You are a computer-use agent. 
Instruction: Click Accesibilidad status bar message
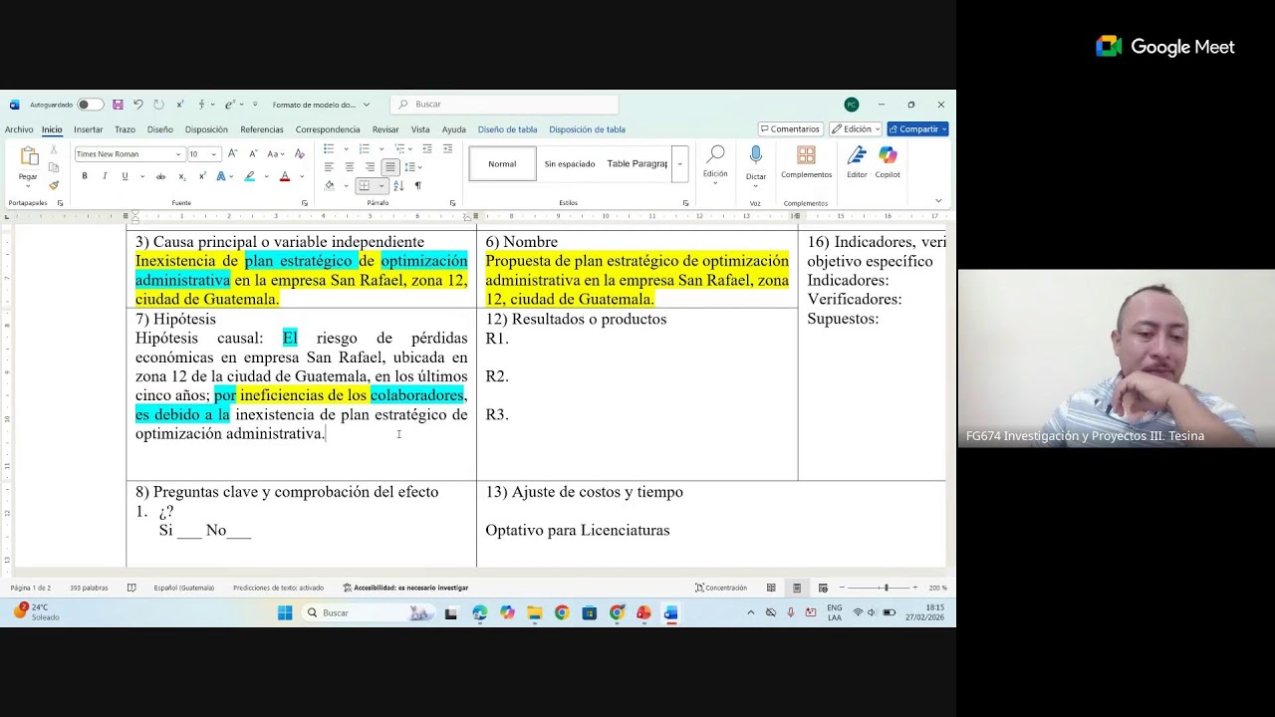tap(405, 588)
